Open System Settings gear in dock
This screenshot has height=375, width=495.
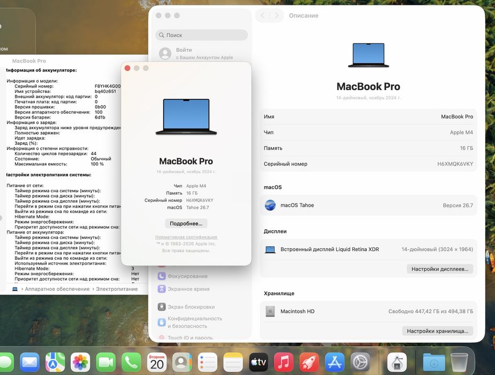tap(360, 362)
